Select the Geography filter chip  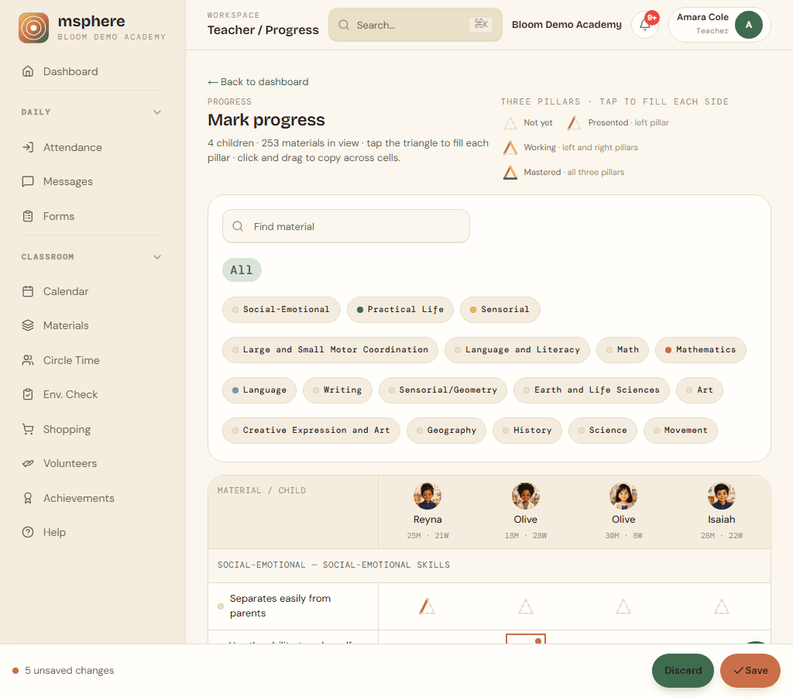tap(446, 431)
